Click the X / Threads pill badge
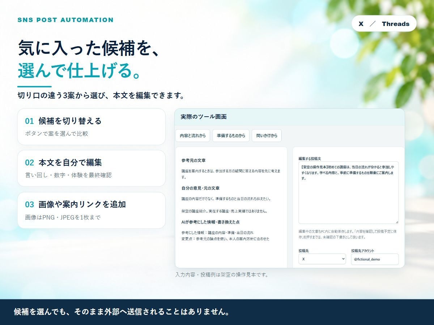The width and height of the screenshot is (434, 325). tap(384, 24)
